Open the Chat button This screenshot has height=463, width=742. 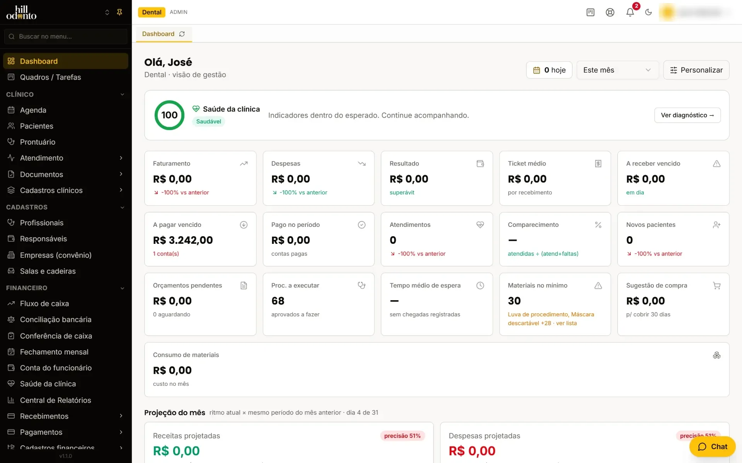point(712,446)
